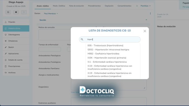
Task: Choose I119 hipertensiva sin insuficiencia cardíaca
Action: tap(109, 75)
